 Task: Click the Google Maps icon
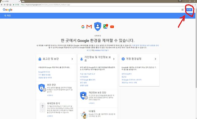tap(106, 27)
